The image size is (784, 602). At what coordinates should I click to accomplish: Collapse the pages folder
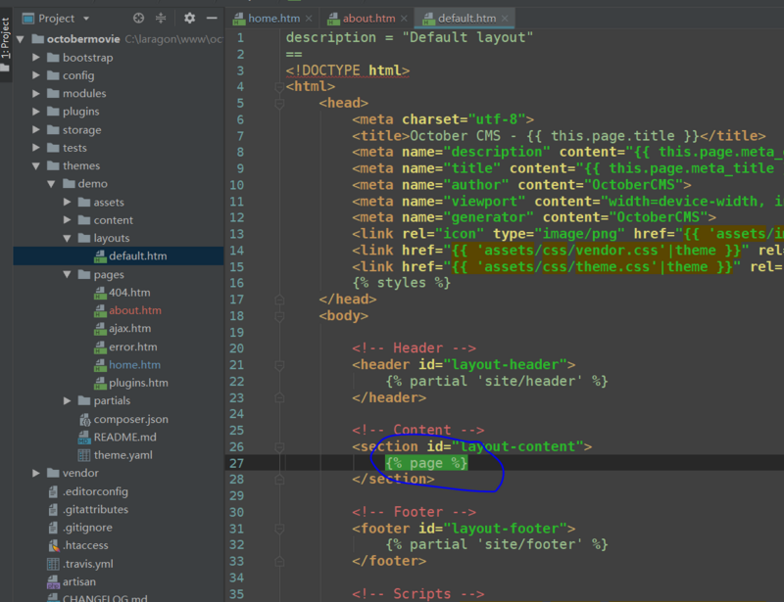click(67, 275)
